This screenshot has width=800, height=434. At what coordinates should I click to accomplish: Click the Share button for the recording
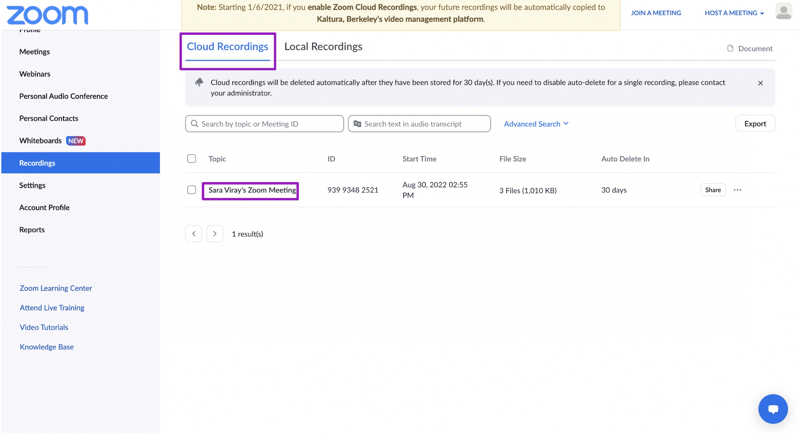713,190
